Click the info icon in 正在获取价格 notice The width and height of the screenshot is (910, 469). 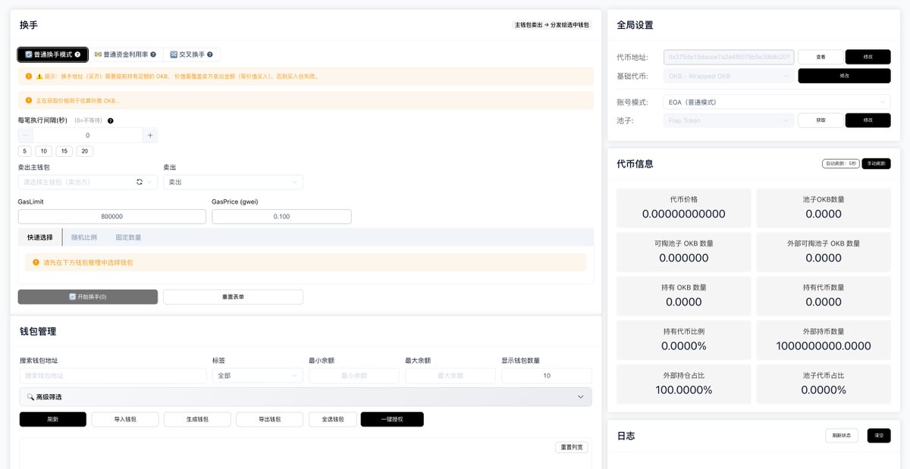pos(29,100)
